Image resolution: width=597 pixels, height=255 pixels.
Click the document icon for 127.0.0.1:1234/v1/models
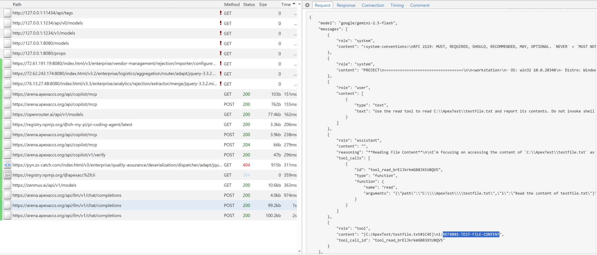(7, 33)
